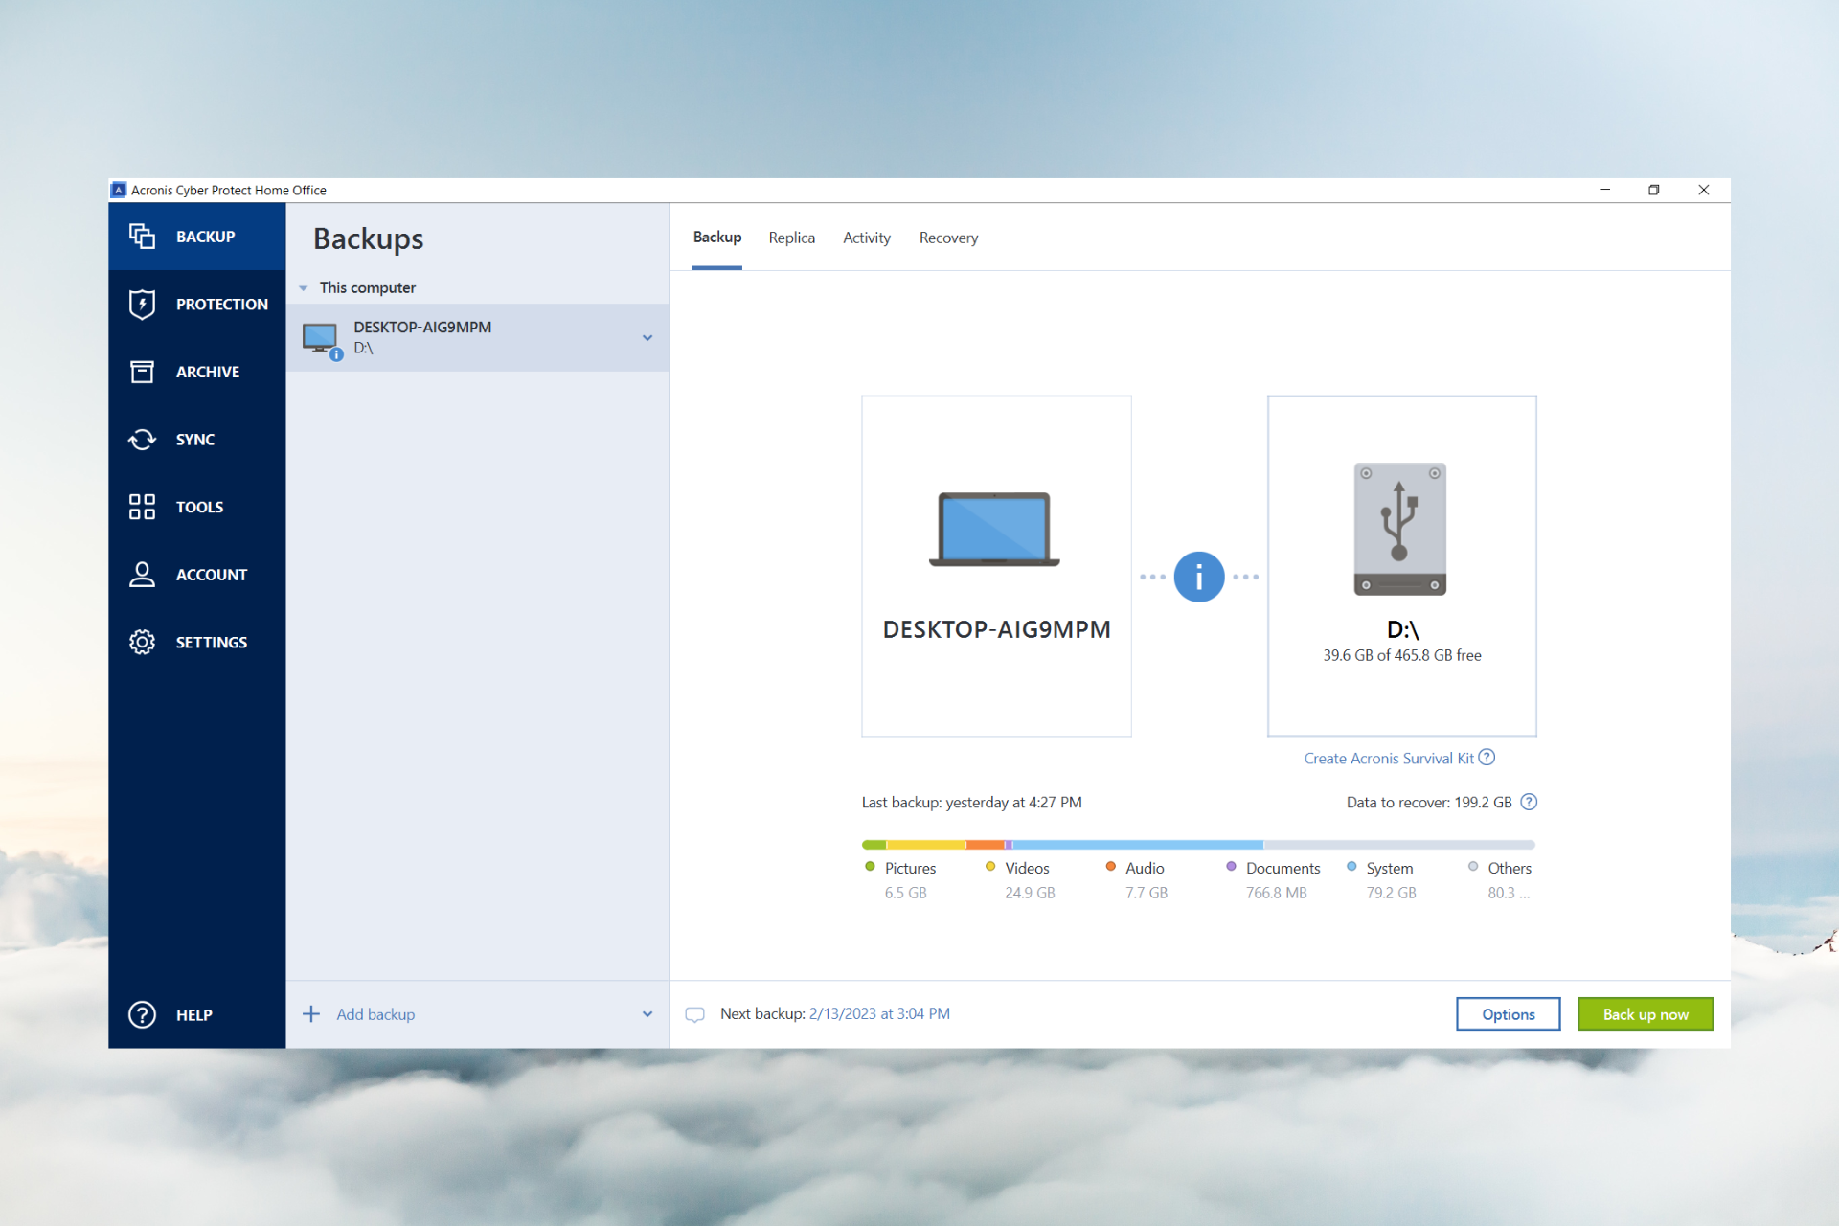1839x1226 pixels.
Task: Click the Backups panel heading
Action: click(x=368, y=238)
